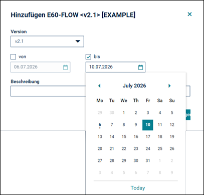Select the black 29 in the Monday 27 row

click(124, 160)
